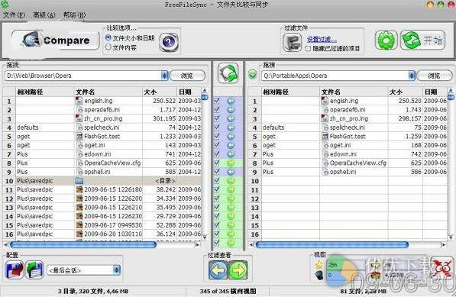Open right folder path dropdown

pyautogui.click(x=412, y=76)
